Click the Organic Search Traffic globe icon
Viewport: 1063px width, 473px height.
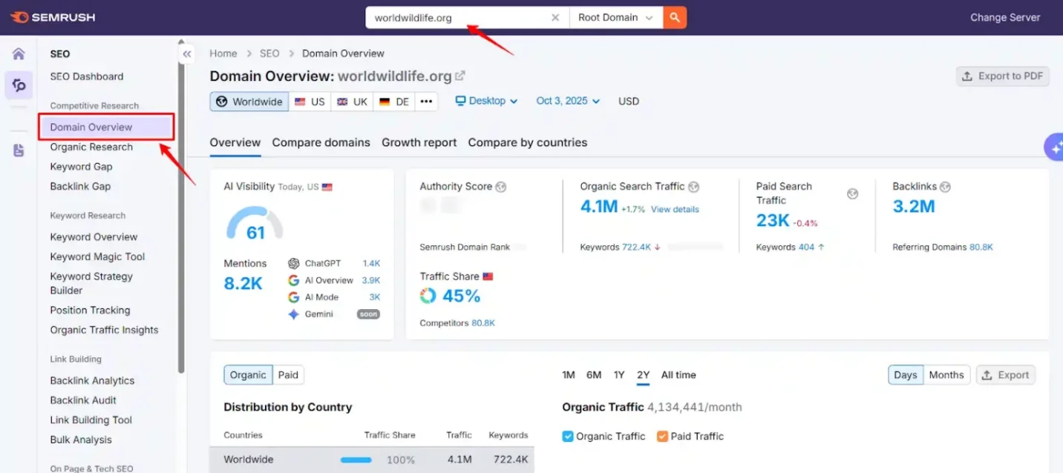[693, 187]
